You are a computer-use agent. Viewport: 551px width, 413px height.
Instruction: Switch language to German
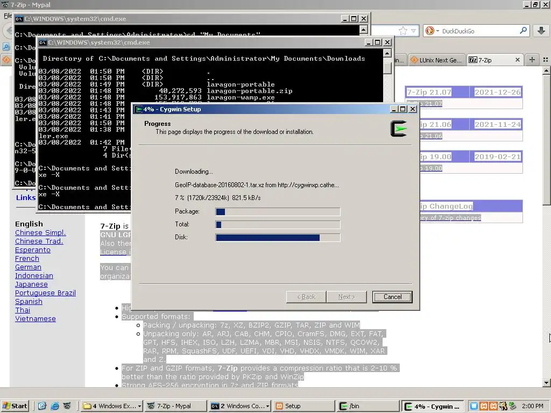[28, 267]
